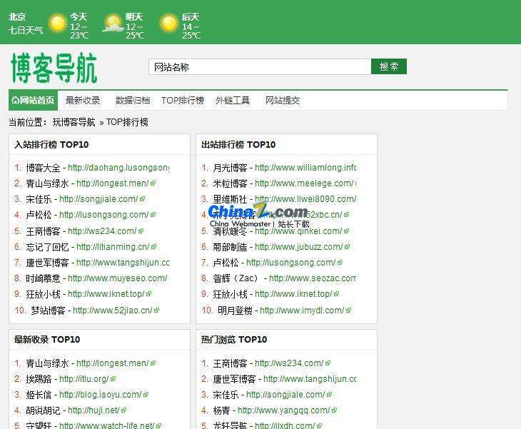Click external link icon after www.imydl.com

348,311
